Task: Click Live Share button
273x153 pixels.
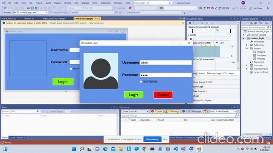Action: (256, 8)
